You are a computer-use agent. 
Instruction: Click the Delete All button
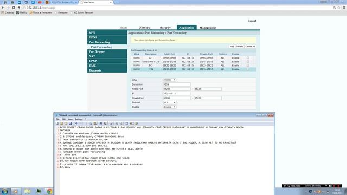click(250, 47)
